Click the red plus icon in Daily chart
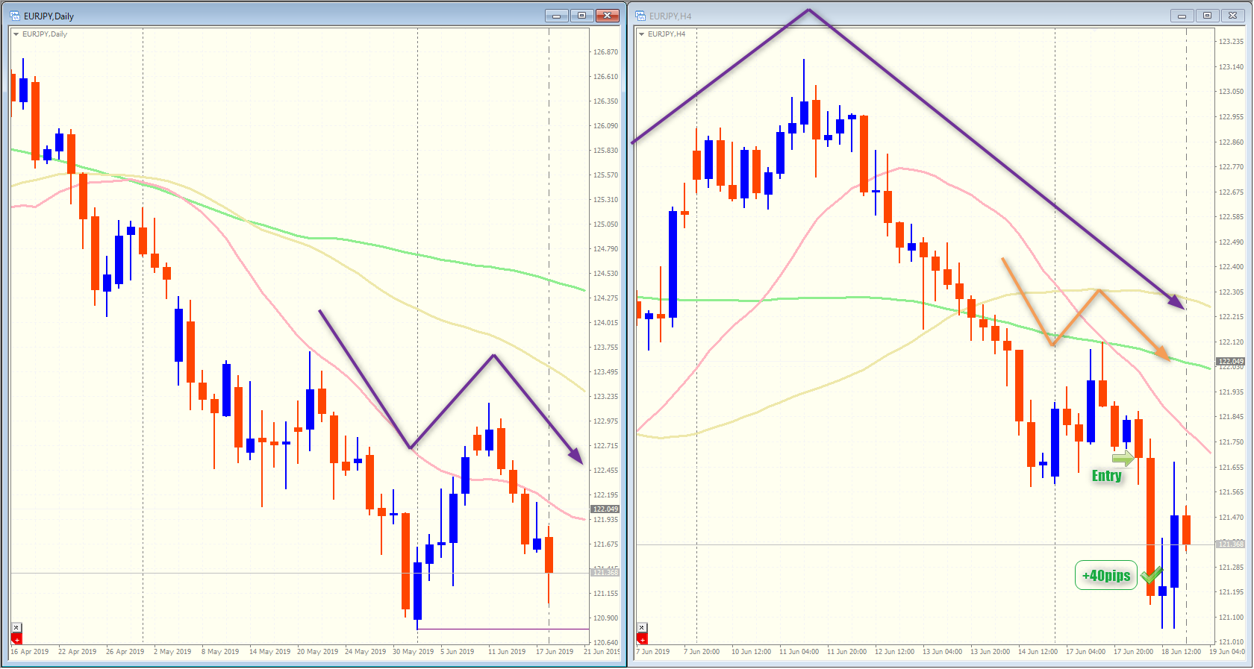Viewport: 1254px width, 669px height. [x=16, y=639]
